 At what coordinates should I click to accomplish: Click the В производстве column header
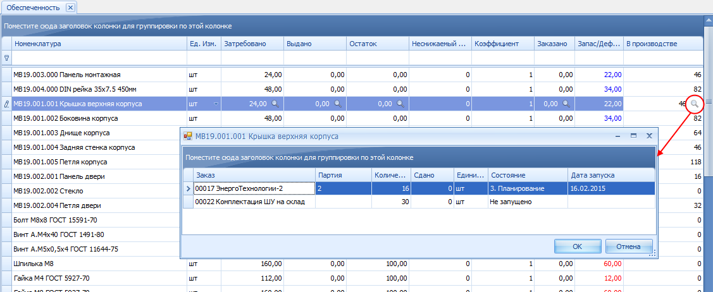664,44
